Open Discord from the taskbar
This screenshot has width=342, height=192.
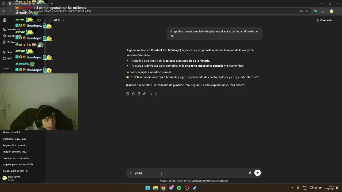point(171,188)
